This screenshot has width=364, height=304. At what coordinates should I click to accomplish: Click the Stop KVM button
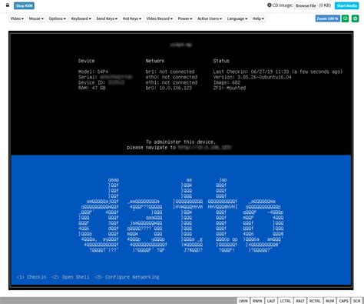24,5
